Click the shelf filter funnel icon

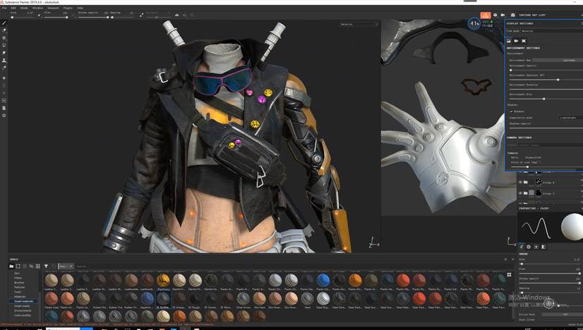(x=46, y=266)
